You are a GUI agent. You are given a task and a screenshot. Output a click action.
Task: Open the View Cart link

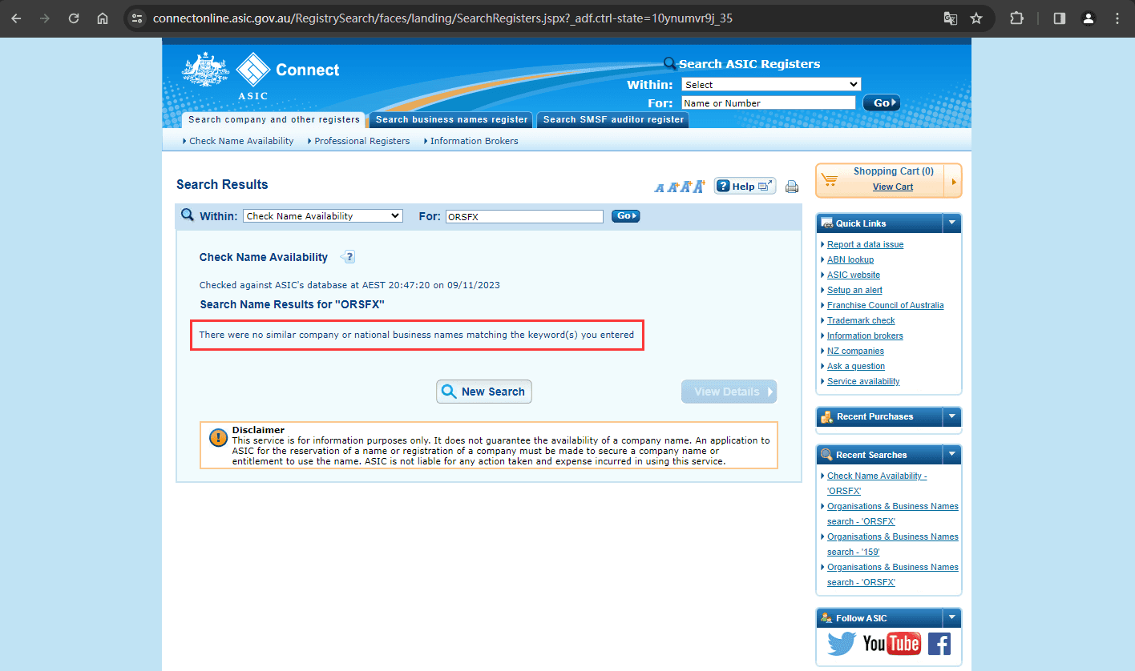tap(893, 187)
